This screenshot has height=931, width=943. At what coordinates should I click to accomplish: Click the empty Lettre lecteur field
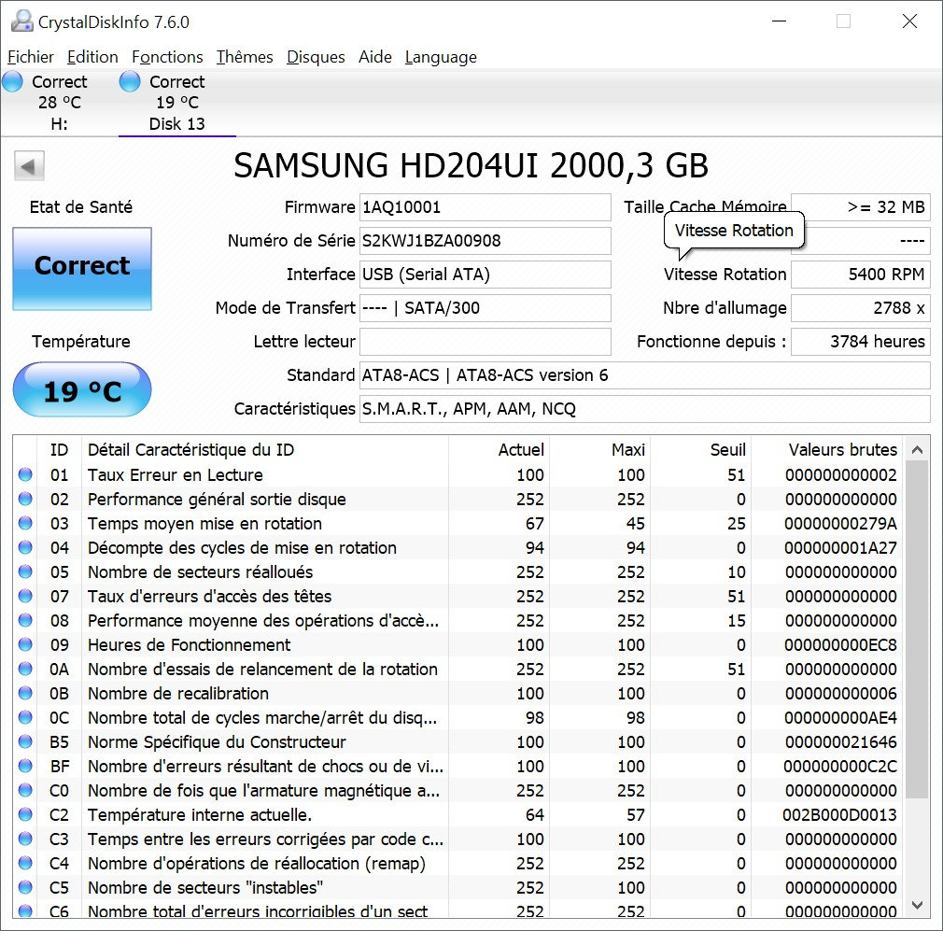[486, 342]
